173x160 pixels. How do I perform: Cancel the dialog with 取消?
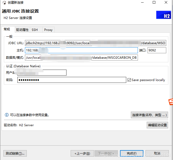[157, 154]
